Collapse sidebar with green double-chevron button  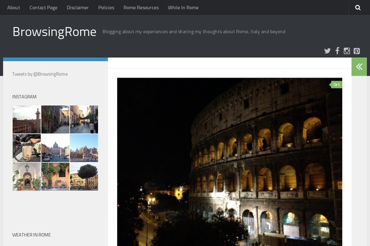[359, 66]
